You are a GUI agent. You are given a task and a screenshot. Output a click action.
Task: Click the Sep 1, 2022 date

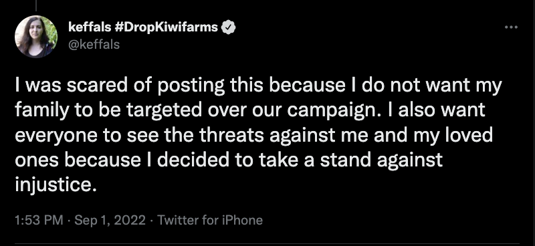point(110,220)
